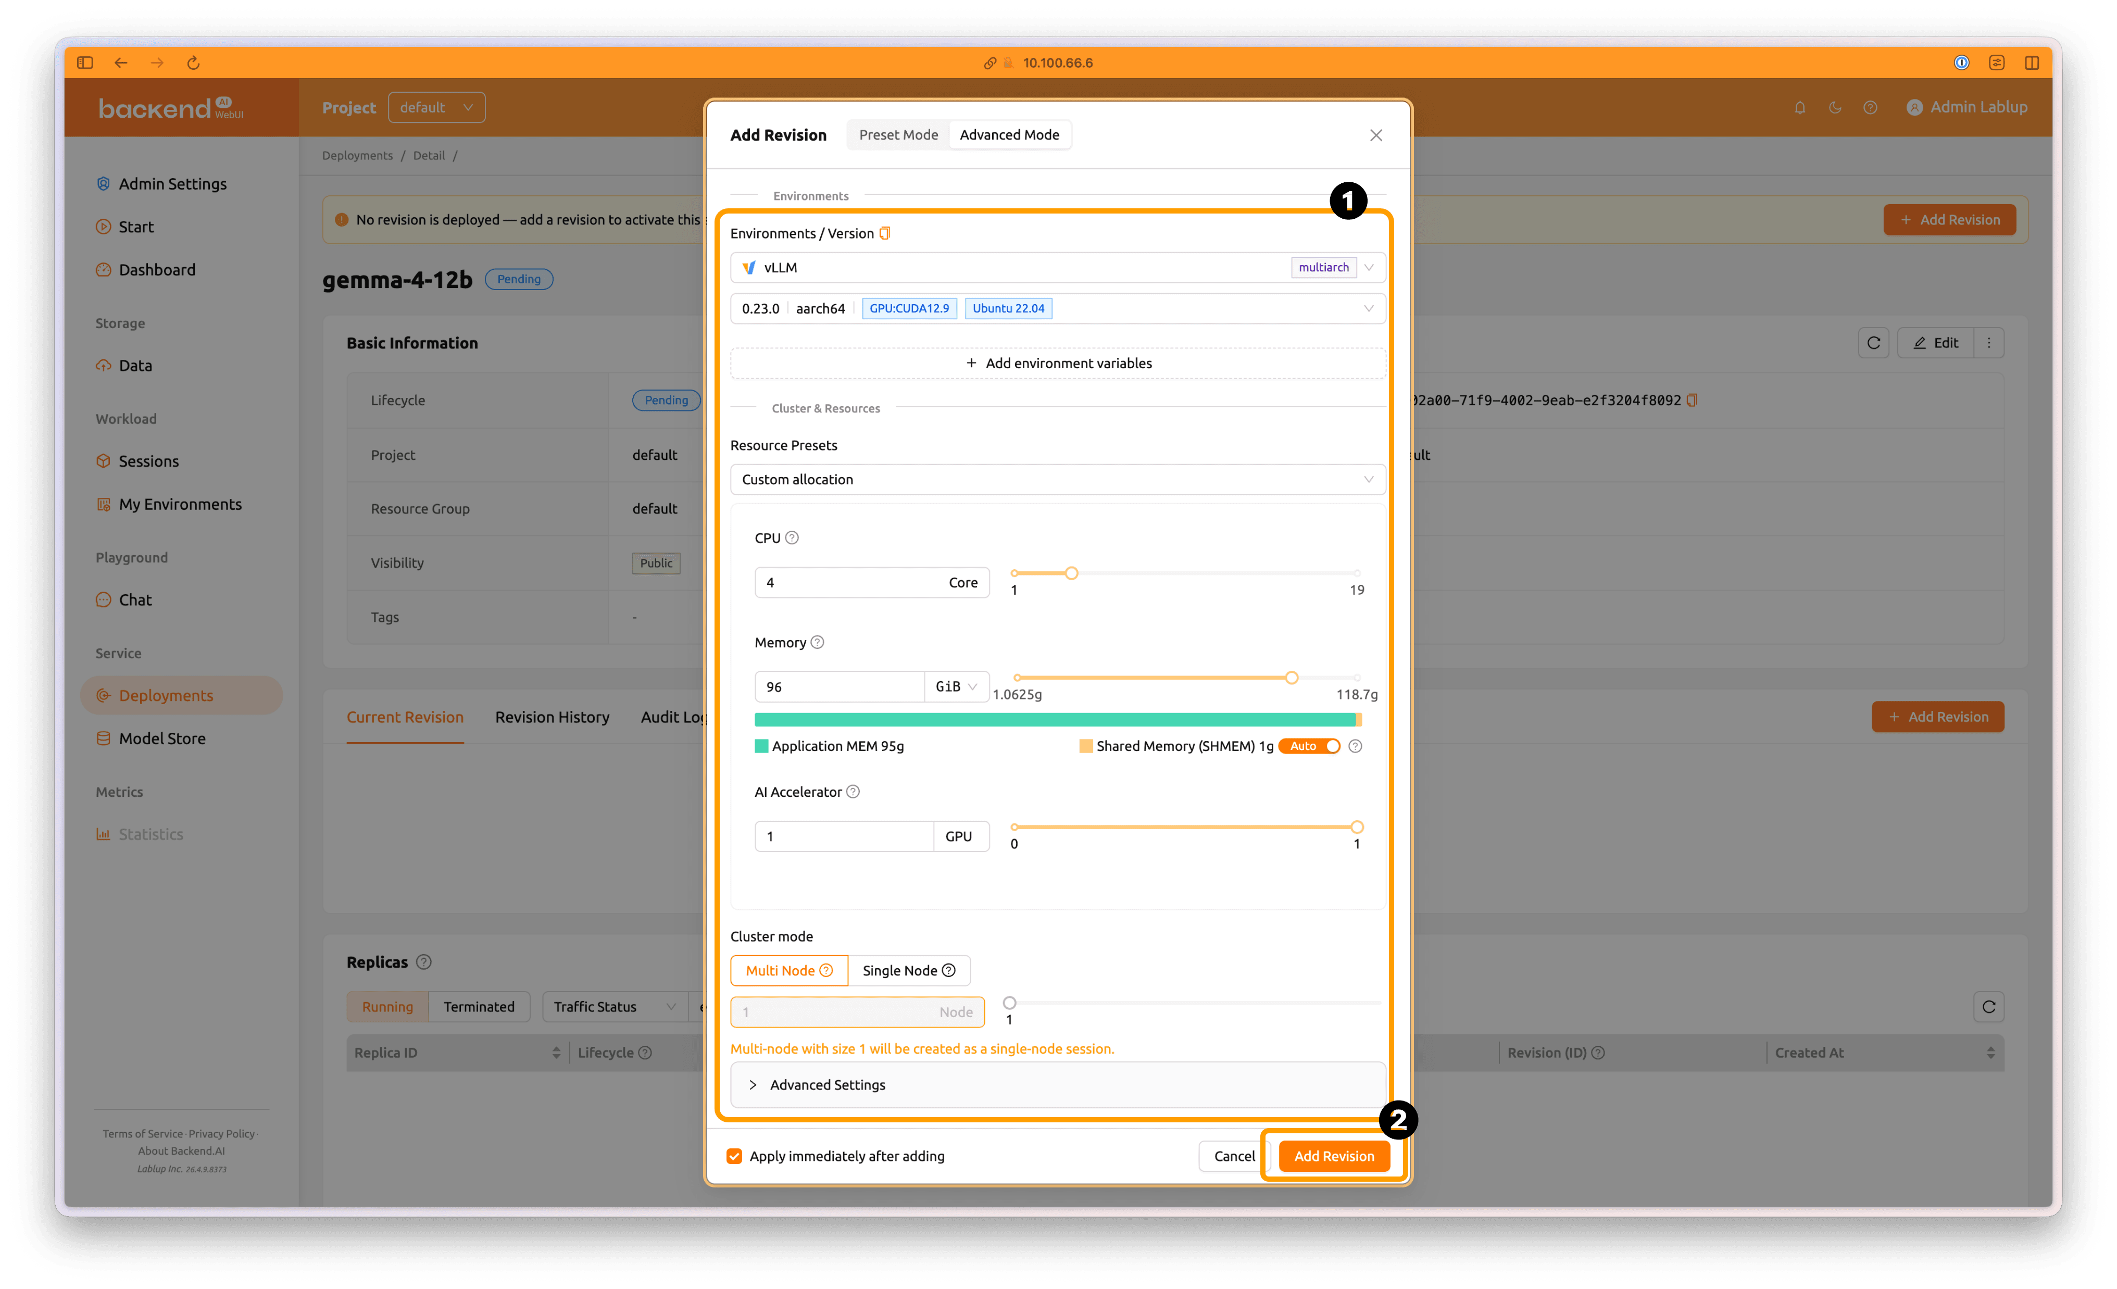Click the Deployments breadcrumb link
This screenshot has width=2117, height=1289.
(357, 156)
